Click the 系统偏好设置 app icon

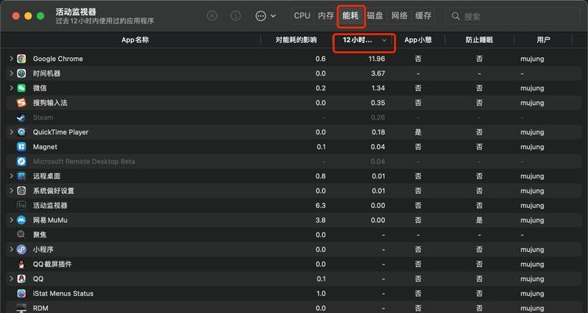pyautogui.click(x=21, y=191)
